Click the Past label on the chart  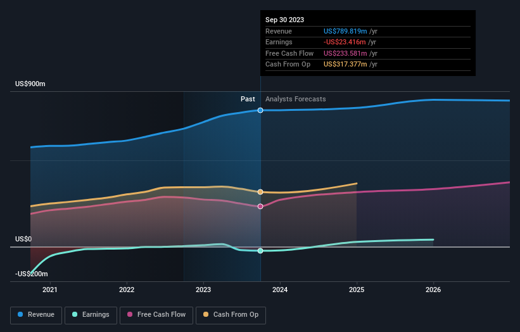pyautogui.click(x=248, y=99)
